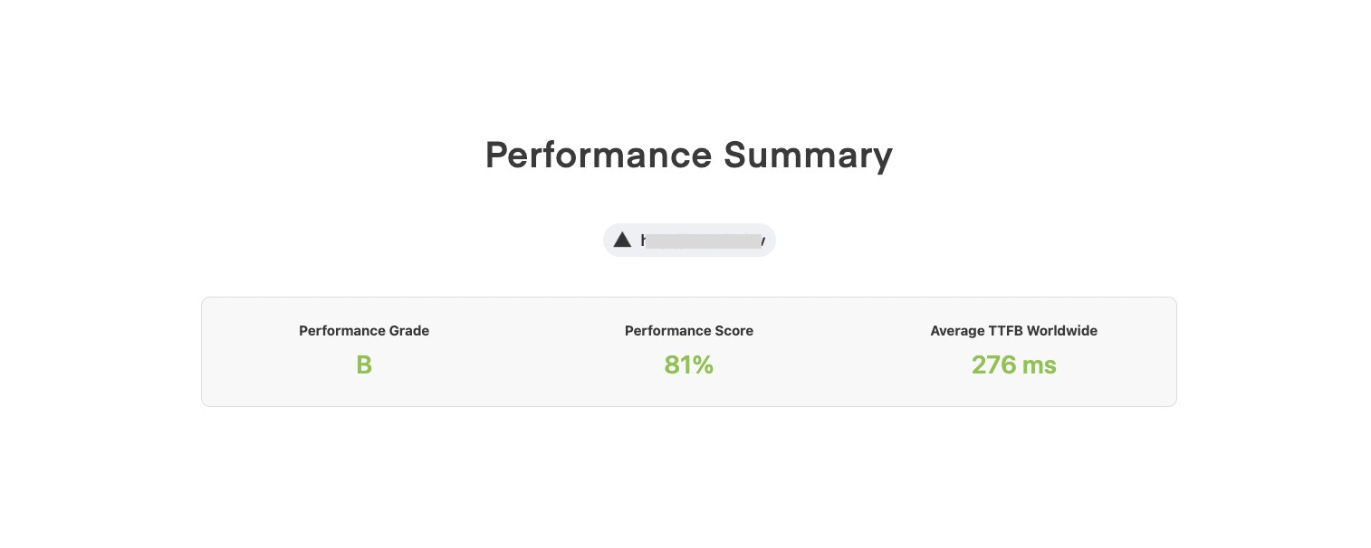Viewport: 1371px width, 548px height.
Task: Click the green "ms" unit text
Action: pyautogui.click(x=1040, y=364)
